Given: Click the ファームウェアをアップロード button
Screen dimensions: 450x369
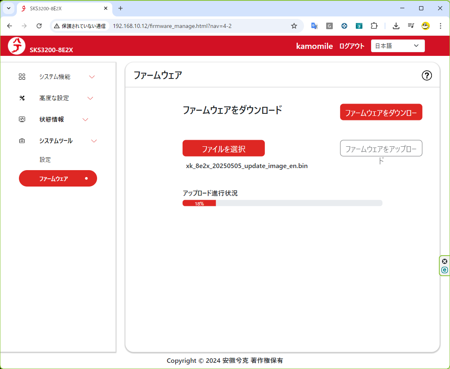Looking at the screenshot, I should click(x=381, y=148).
